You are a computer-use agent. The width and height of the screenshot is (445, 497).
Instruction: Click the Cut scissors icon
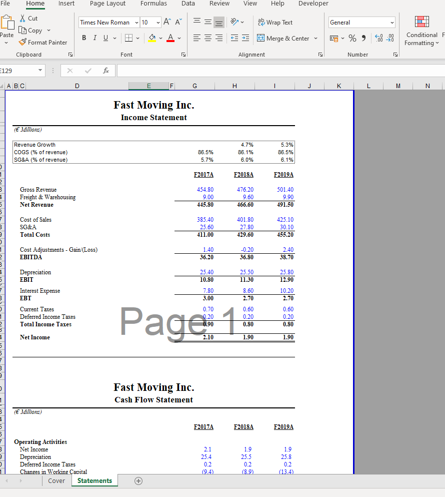click(x=22, y=18)
